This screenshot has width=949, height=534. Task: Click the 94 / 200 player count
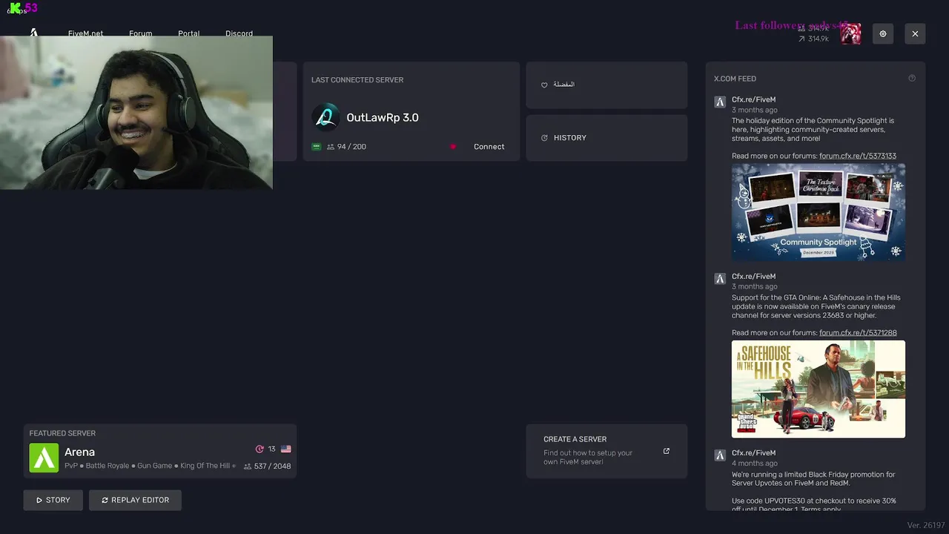tap(351, 147)
